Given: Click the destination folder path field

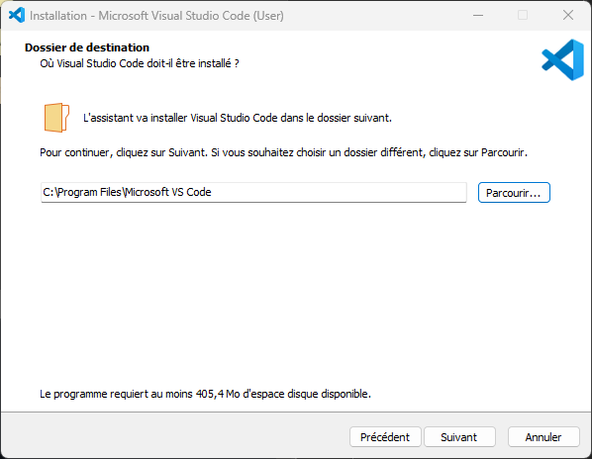Looking at the screenshot, I should coord(253,192).
